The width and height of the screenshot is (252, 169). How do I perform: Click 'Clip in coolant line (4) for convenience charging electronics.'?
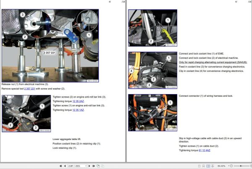point(211,71)
